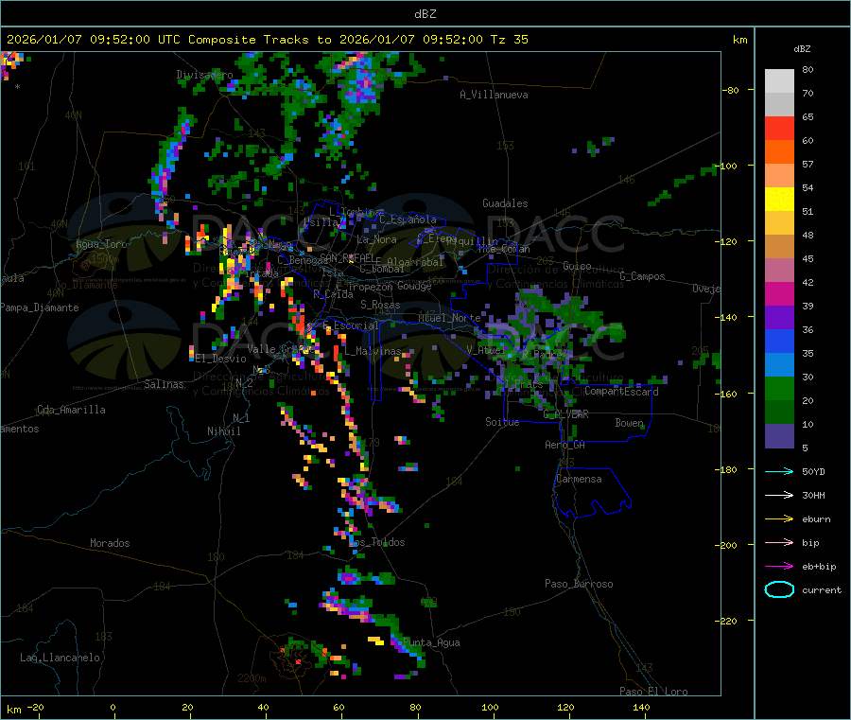Select the mauve 42-45 dBZ swatch

tap(779, 271)
